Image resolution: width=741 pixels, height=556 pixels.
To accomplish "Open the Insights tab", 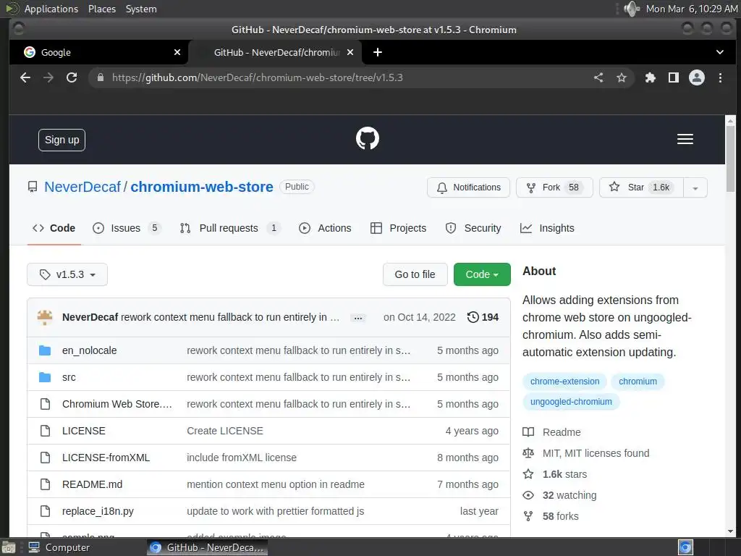I will pyautogui.click(x=547, y=228).
